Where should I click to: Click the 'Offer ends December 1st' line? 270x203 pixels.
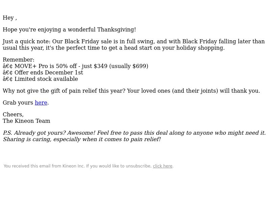pos(43,72)
